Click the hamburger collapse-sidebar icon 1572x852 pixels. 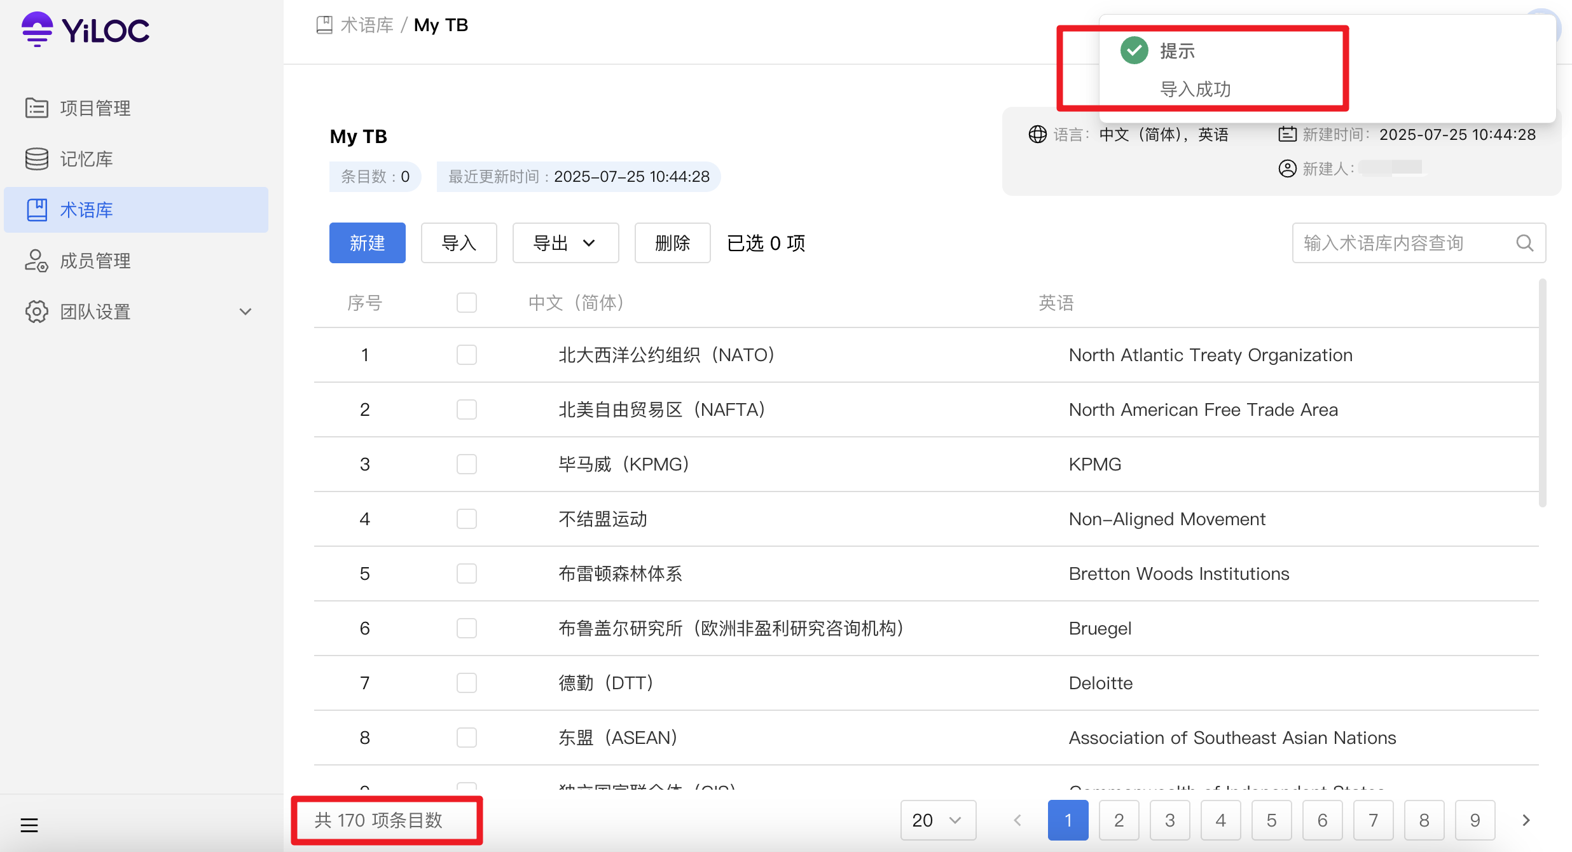click(x=29, y=825)
